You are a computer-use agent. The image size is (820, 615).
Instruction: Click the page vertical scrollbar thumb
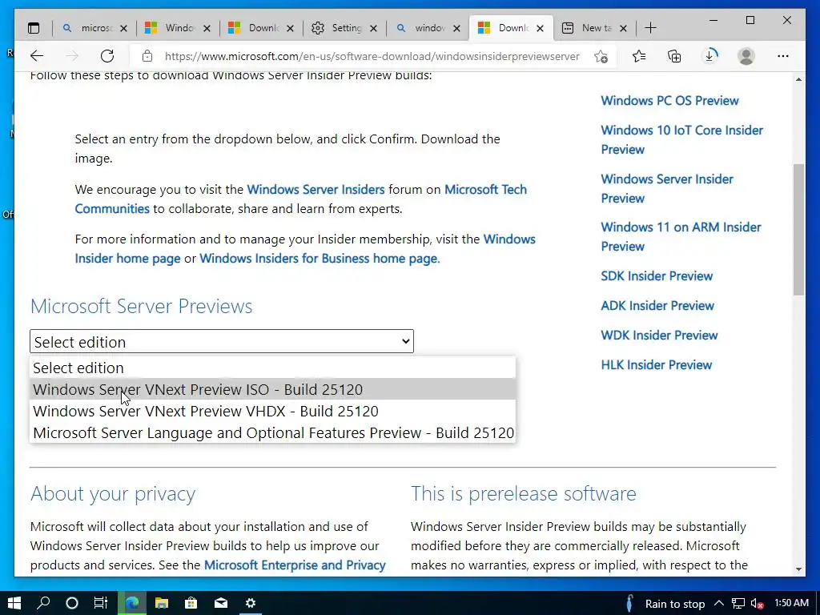(798, 229)
